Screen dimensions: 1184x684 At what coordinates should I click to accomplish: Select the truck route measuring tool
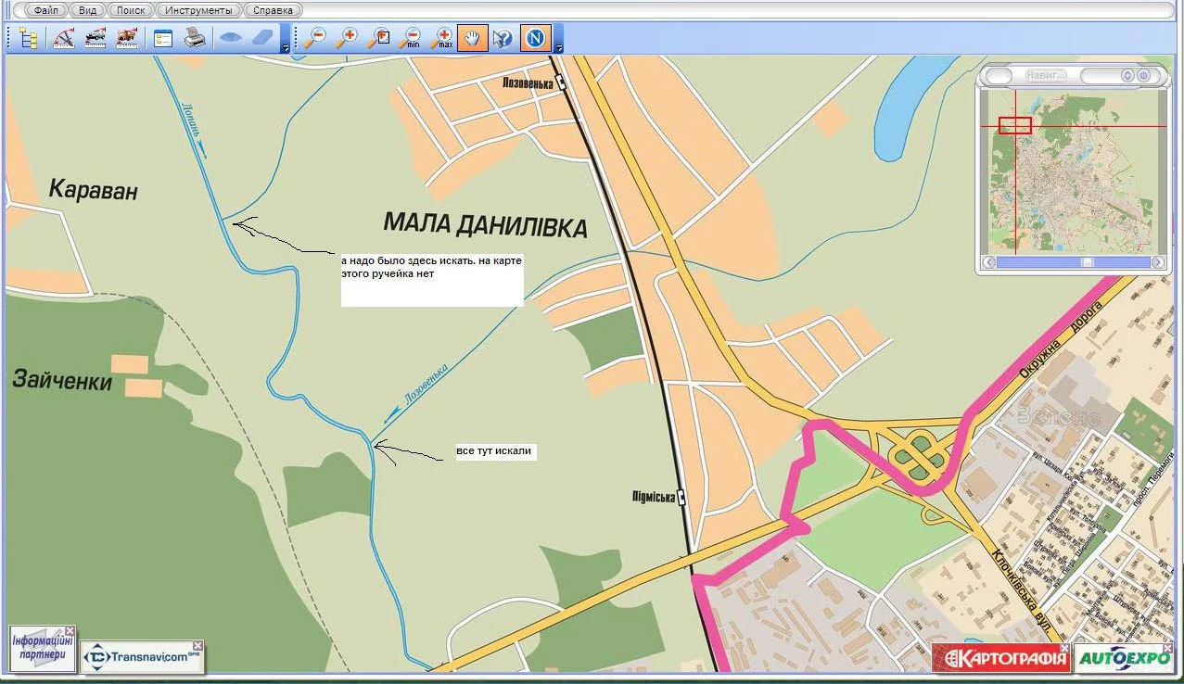pyautogui.click(x=127, y=38)
